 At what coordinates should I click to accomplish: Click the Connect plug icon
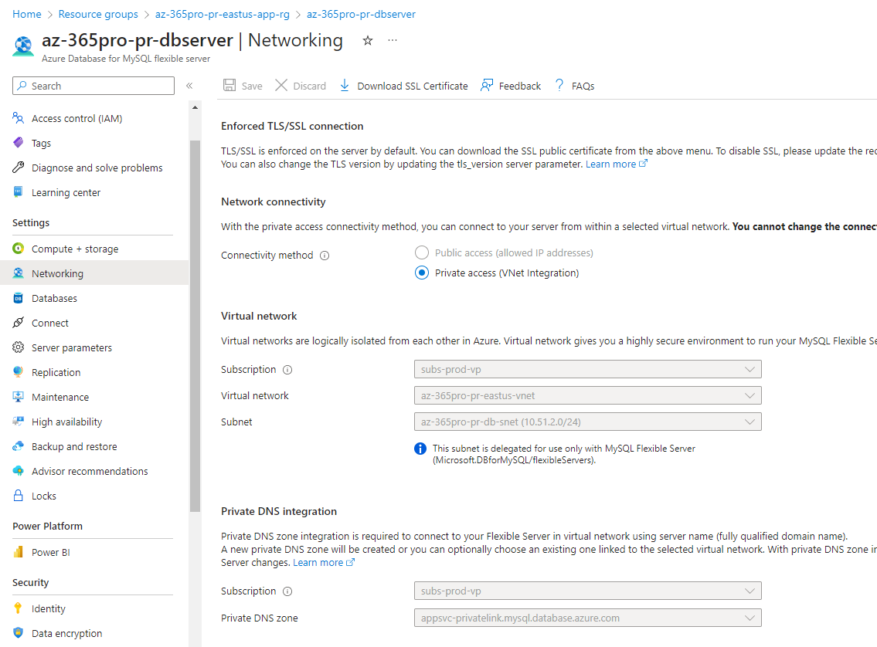click(18, 323)
